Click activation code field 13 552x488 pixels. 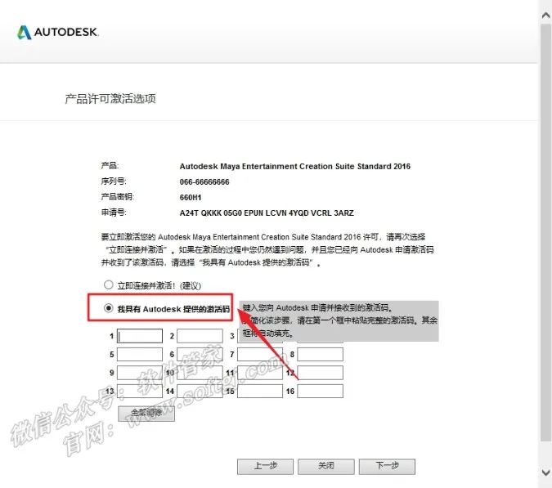pos(140,391)
